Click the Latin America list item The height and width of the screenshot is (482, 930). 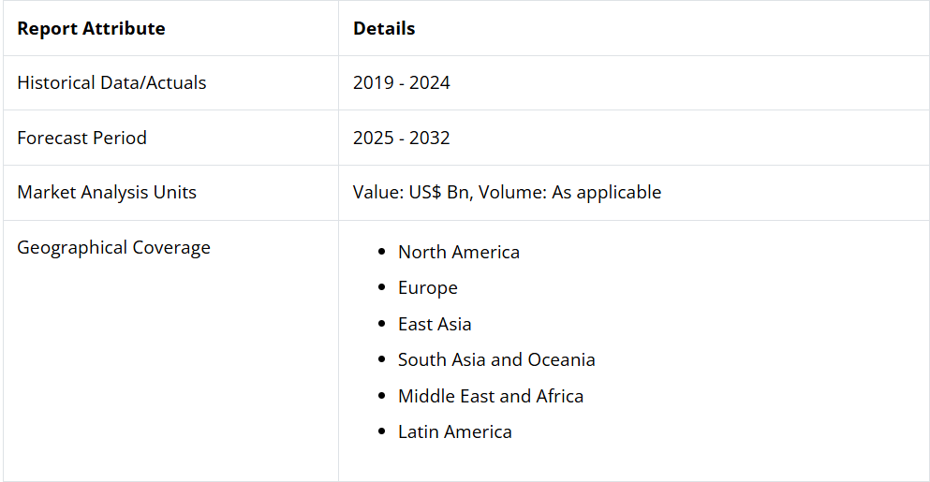pos(455,431)
